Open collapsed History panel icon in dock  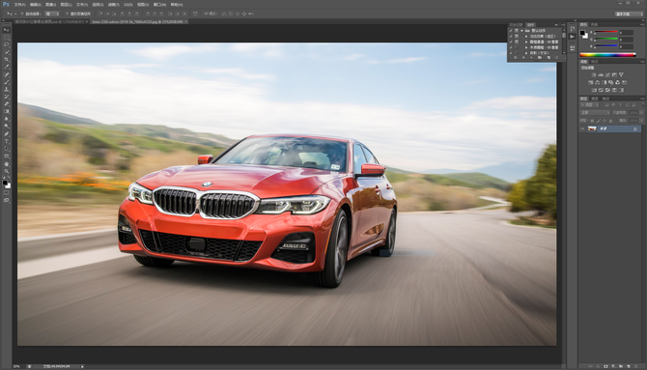pos(573,28)
